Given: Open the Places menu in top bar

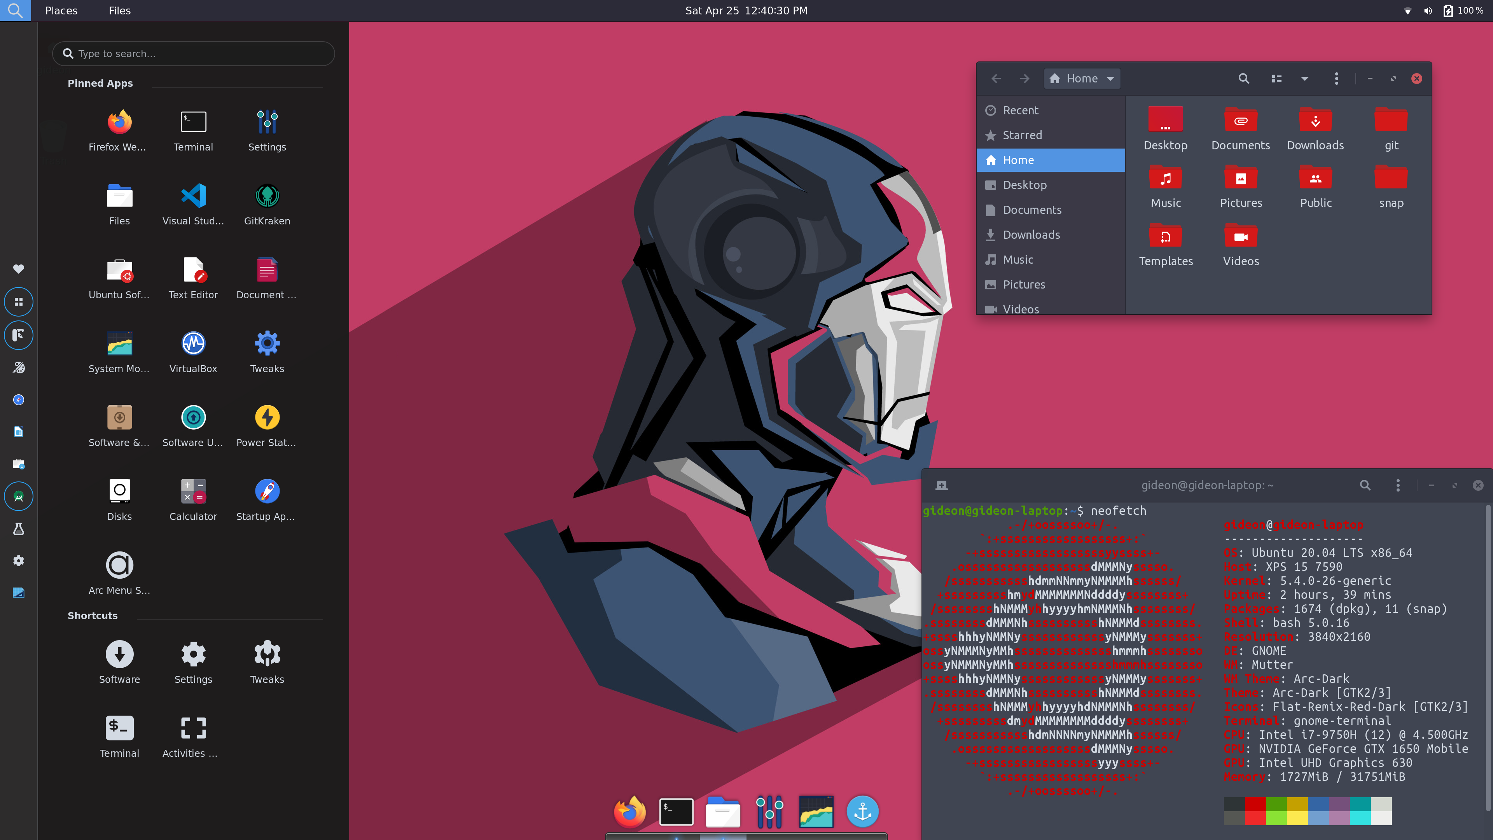Looking at the screenshot, I should pos(61,10).
